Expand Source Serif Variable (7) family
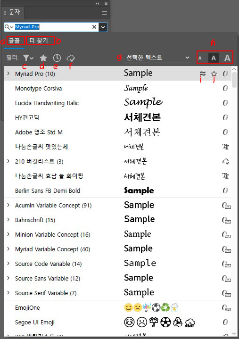Screen dimensions: 239x339 pyautogui.click(x=8, y=292)
